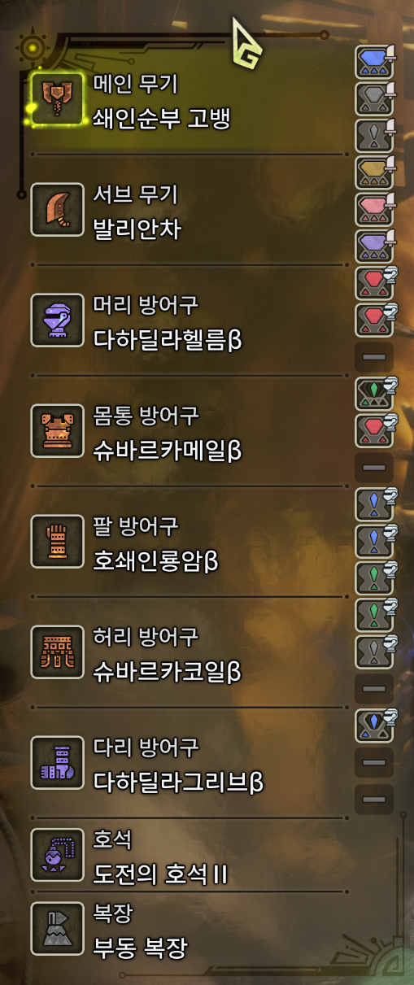Screen dimensions: 414x985
Task: Click the purple weapon decoration icon
Action: [374, 246]
